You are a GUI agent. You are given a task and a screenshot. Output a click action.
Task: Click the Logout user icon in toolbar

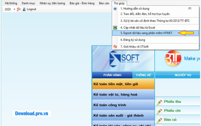click(x=24, y=9)
